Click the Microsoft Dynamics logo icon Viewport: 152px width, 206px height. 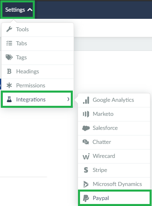86,184
